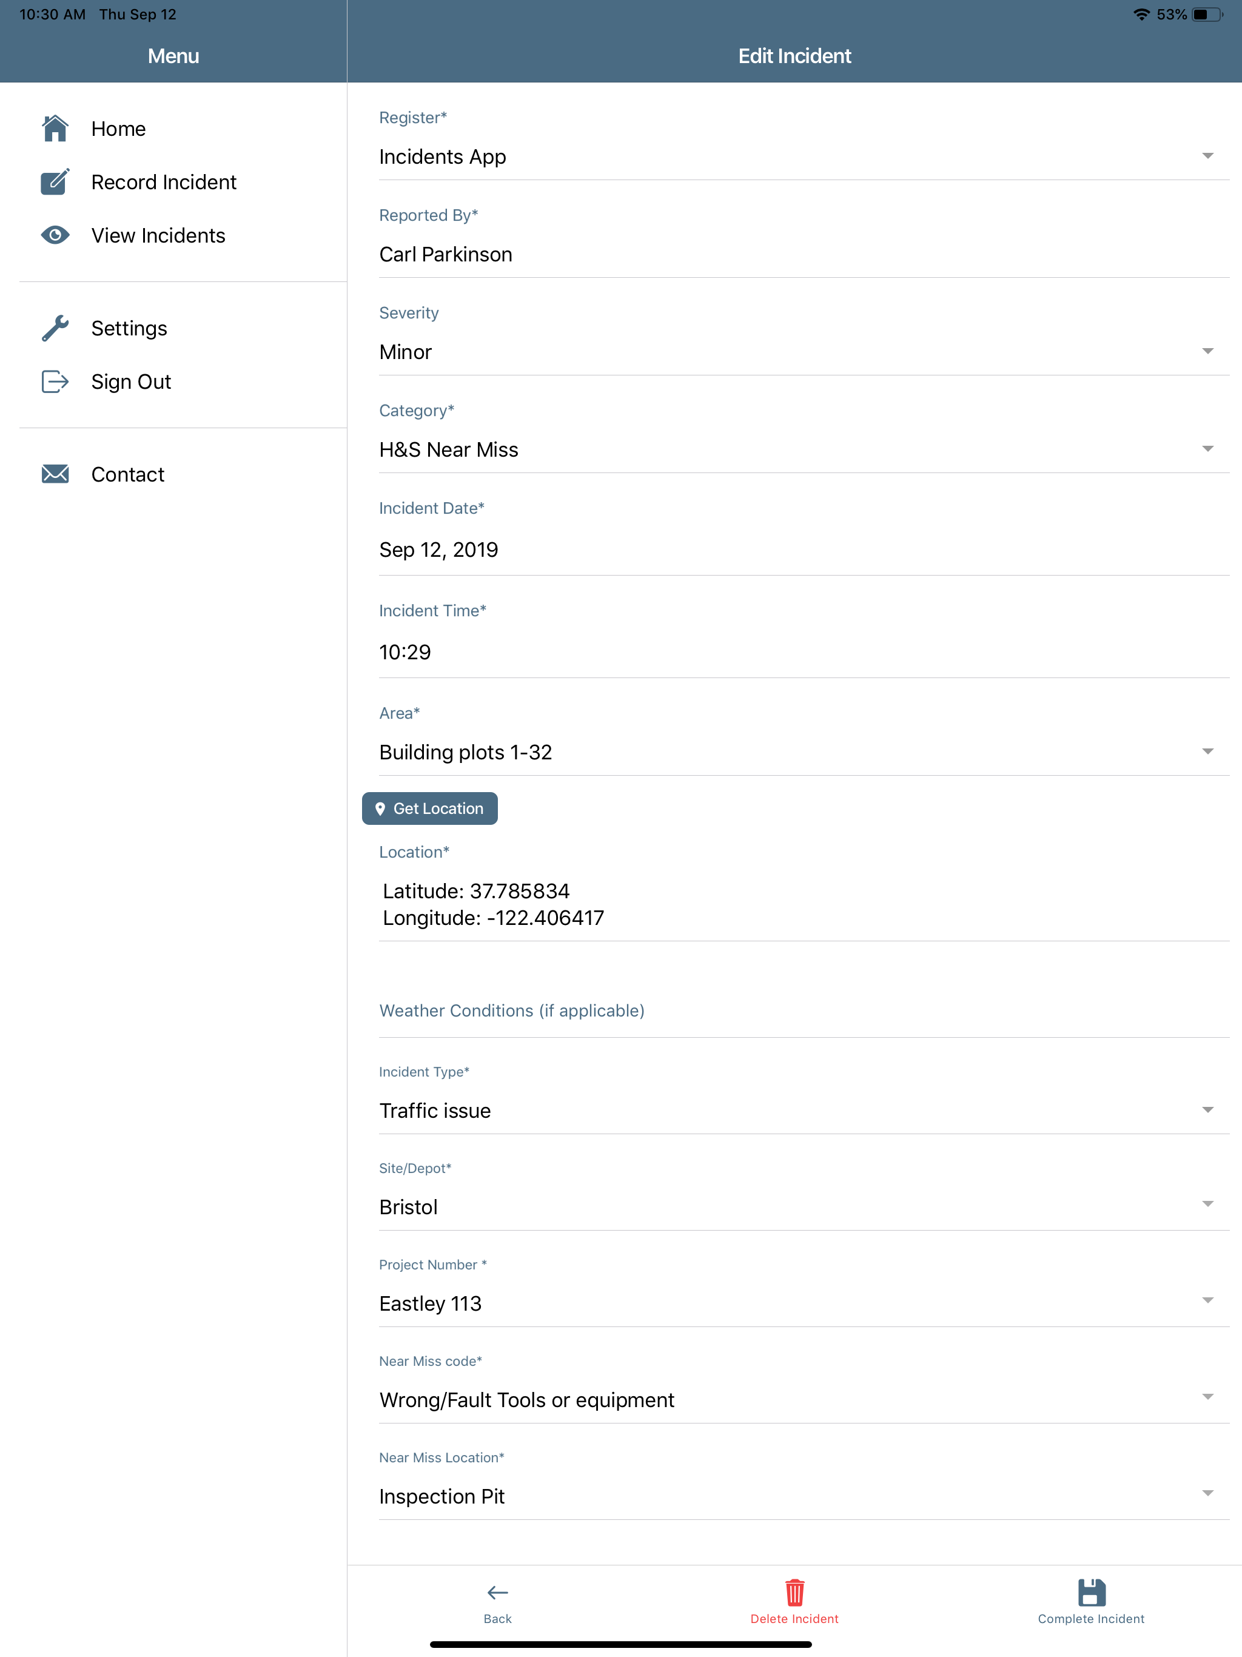Tap the Home house icon
Screen dimensions: 1242x1657
click(55, 129)
